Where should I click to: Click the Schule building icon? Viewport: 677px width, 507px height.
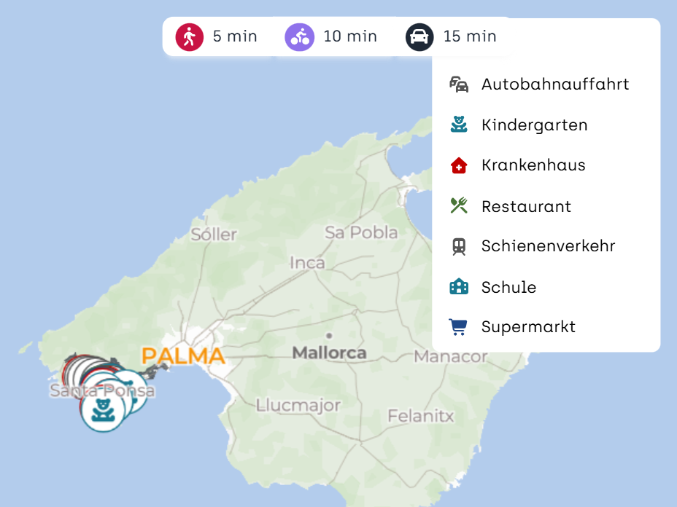click(x=459, y=287)
